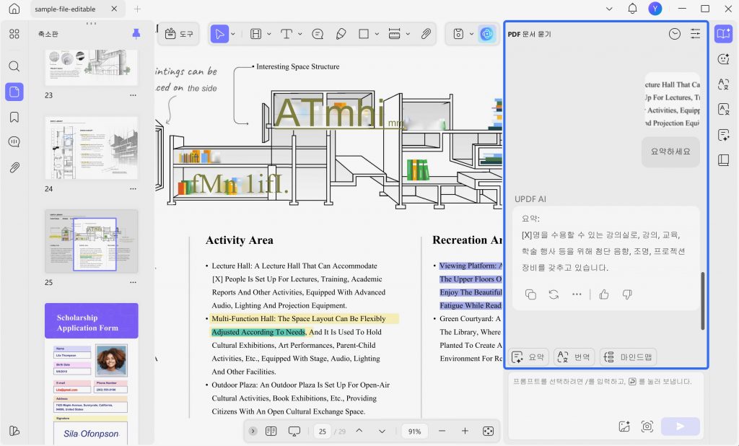Dislike the AI response with thumbs down
739x446 pixels.
point(627,294)
